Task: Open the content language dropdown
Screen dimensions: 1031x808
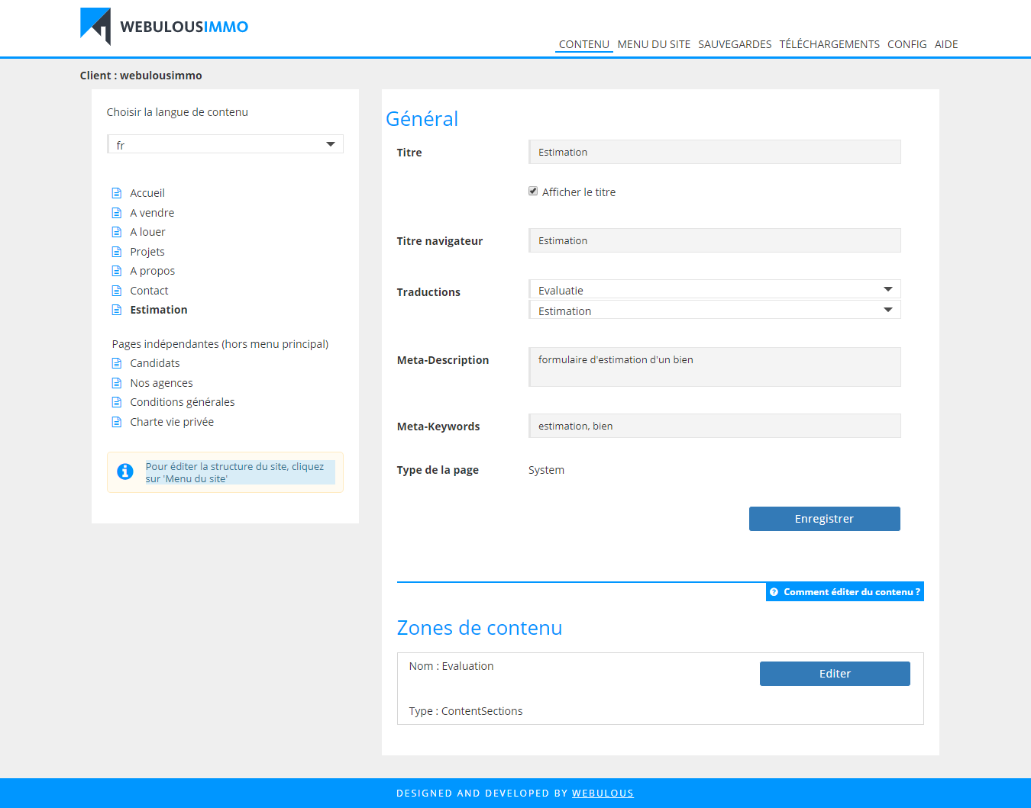Action: click(225, 144)
